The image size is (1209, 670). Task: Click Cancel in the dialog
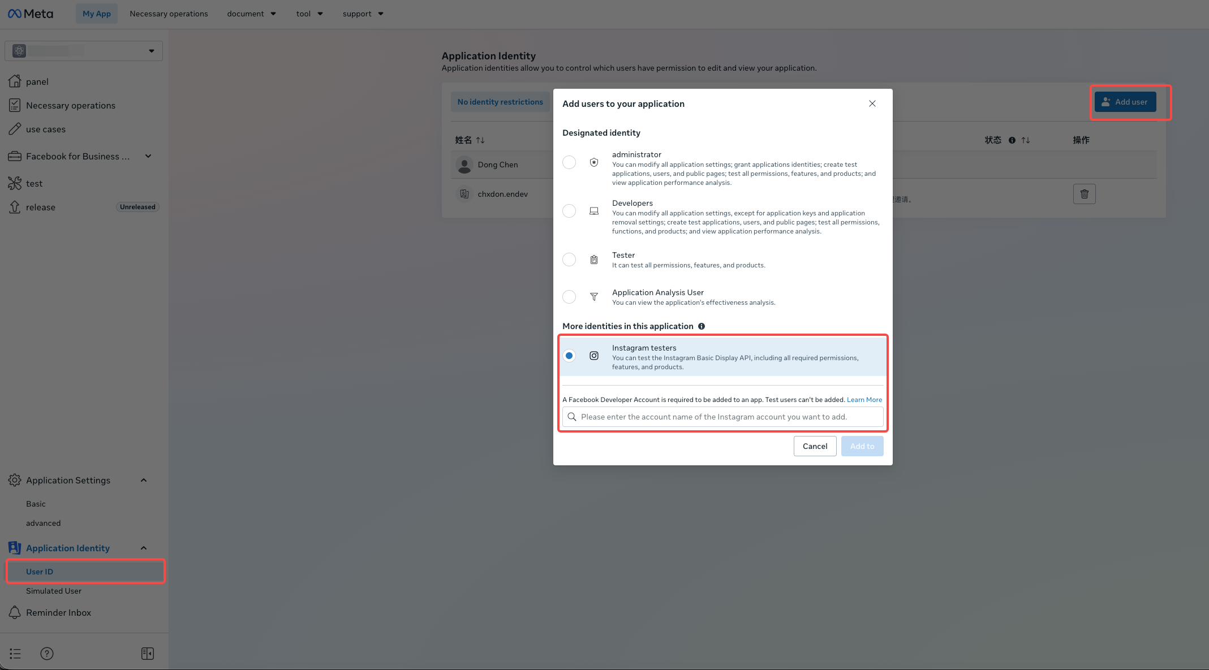point(815,446)
